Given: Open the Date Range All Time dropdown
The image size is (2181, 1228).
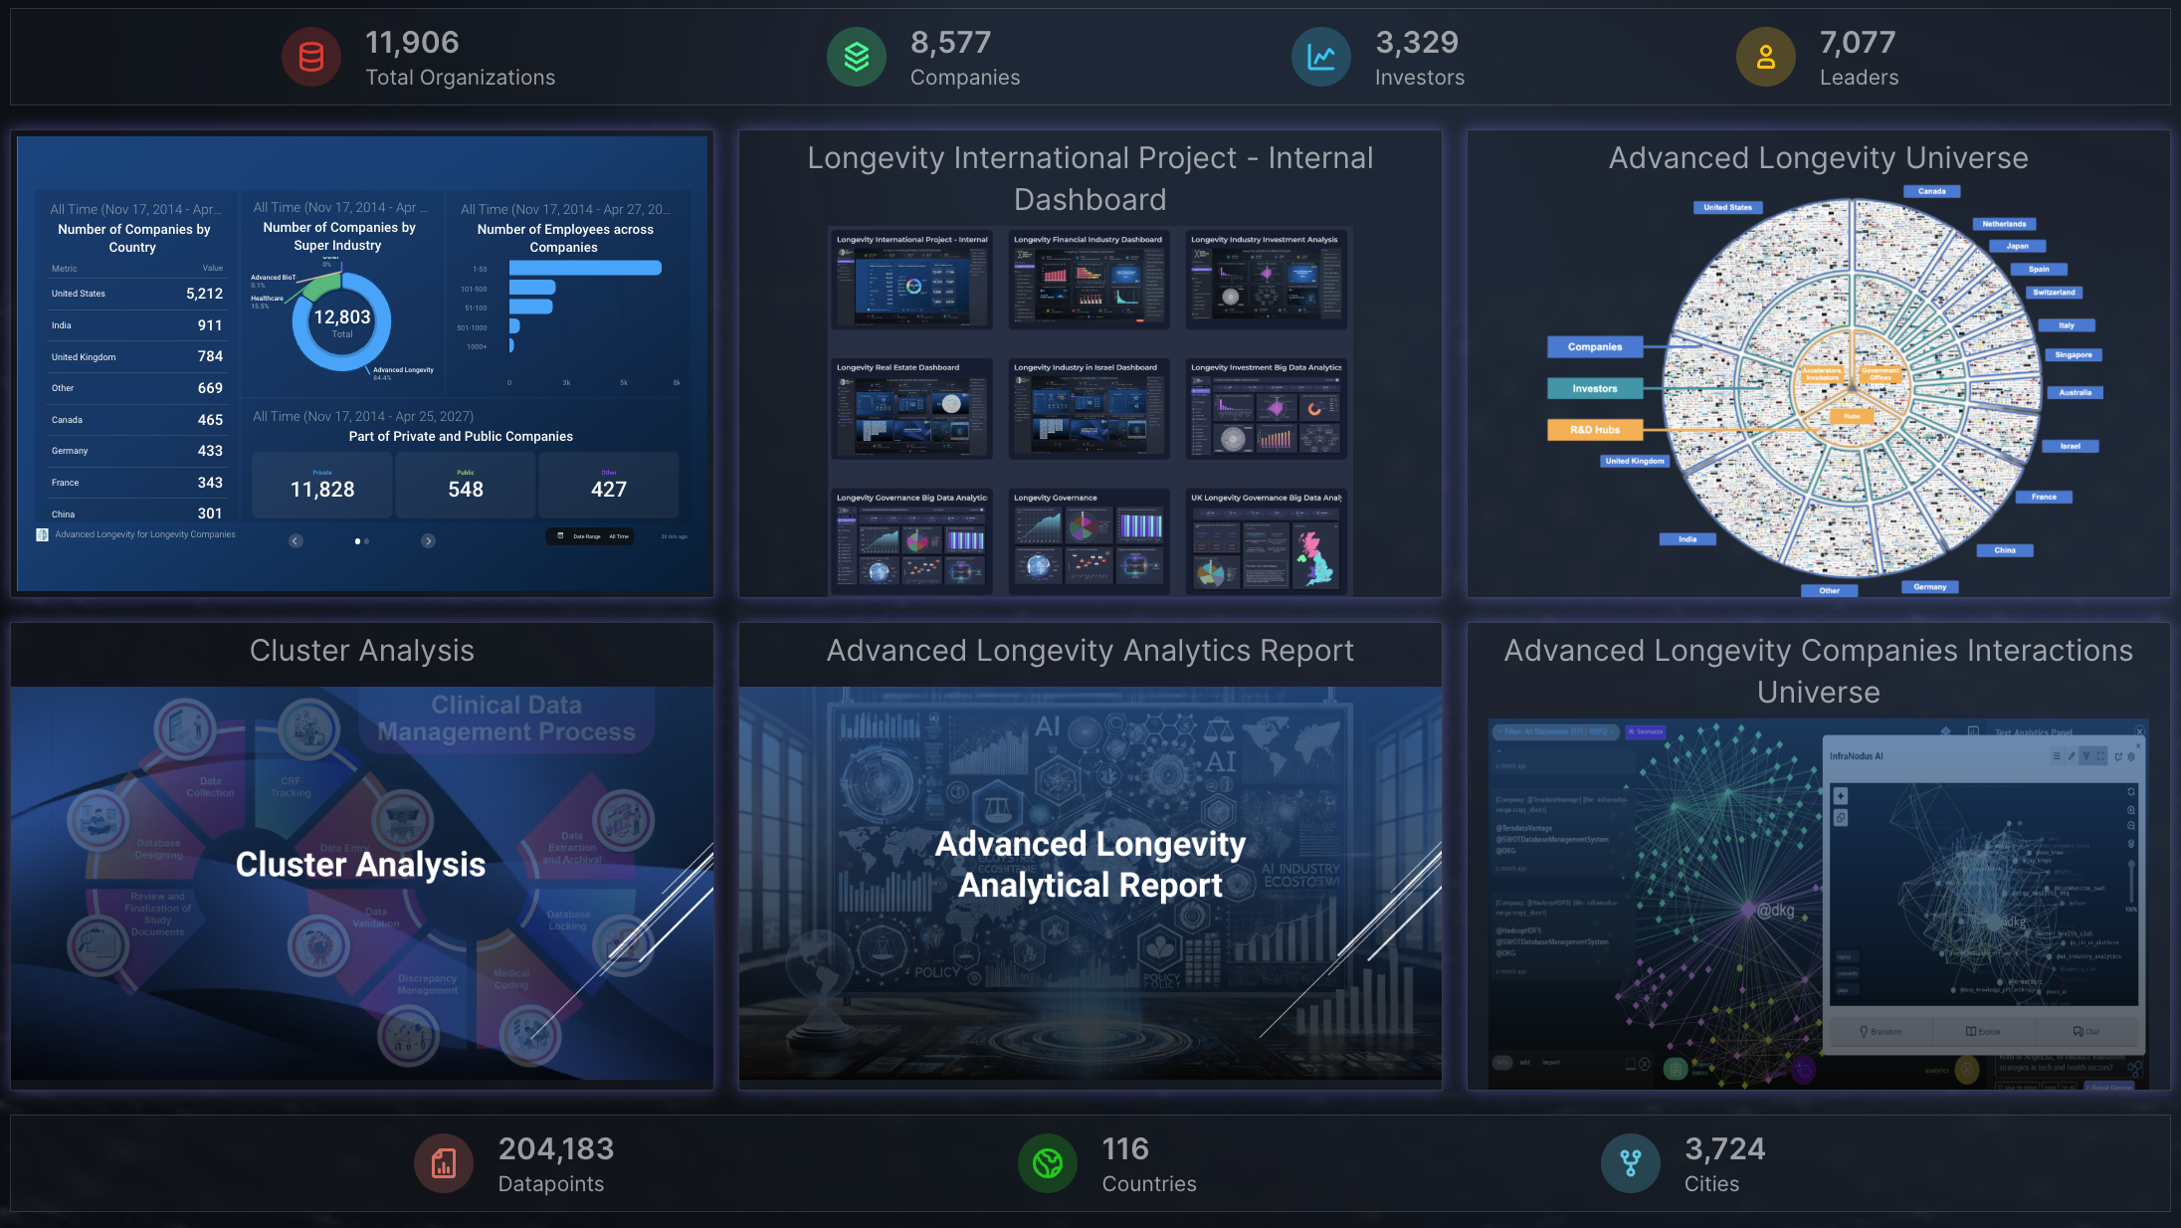Looking at the screenshot, I should coord(600,536).
